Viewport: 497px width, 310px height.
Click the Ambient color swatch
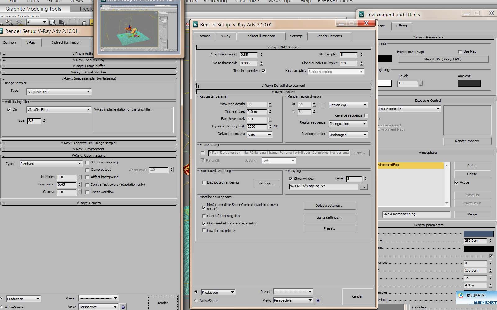tap(469, 83)
